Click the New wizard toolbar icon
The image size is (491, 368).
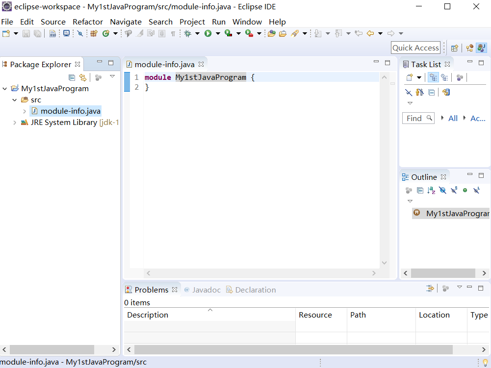[6, 33]
